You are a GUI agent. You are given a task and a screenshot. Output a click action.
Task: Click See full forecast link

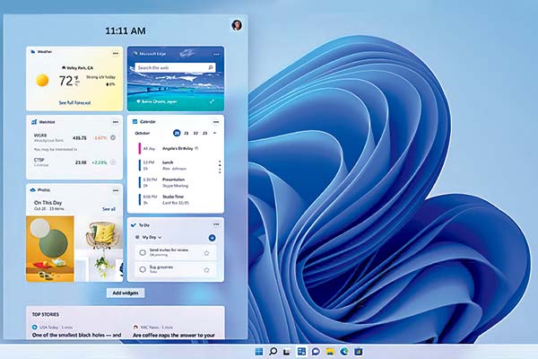pyautogui.click(x=74, y=102)
